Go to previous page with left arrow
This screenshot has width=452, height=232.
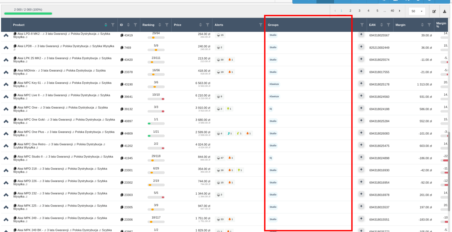(335, 11)
